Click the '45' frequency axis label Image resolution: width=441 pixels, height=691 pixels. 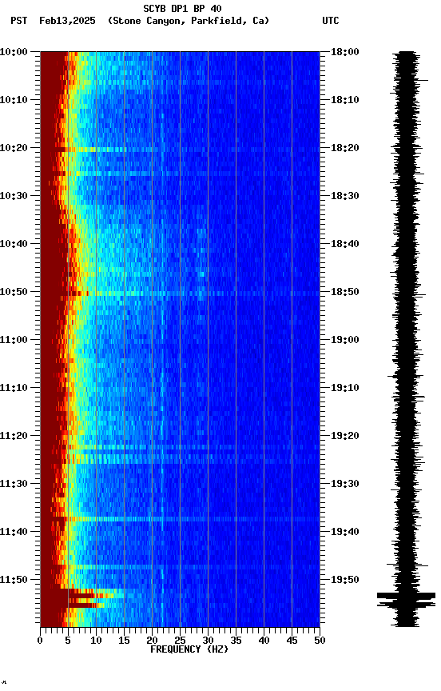click(x=292, y=641)
